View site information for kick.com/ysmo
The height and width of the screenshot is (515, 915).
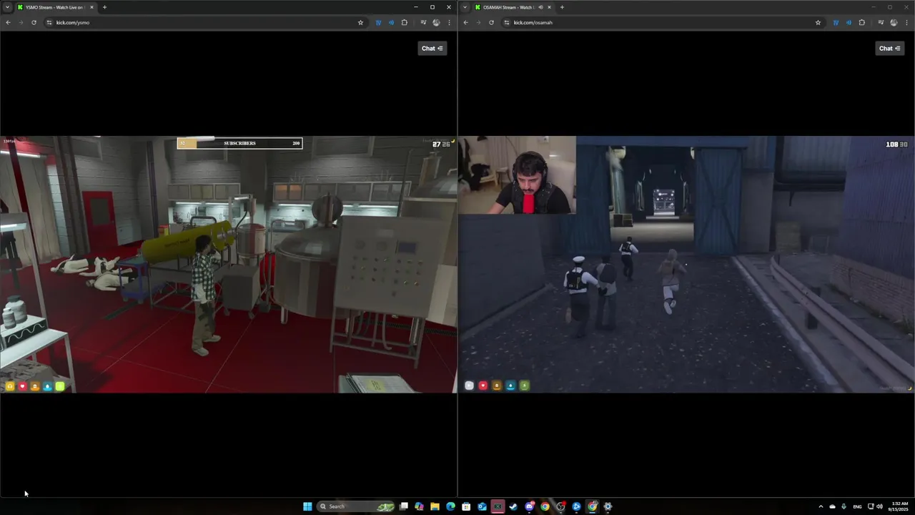49,22
